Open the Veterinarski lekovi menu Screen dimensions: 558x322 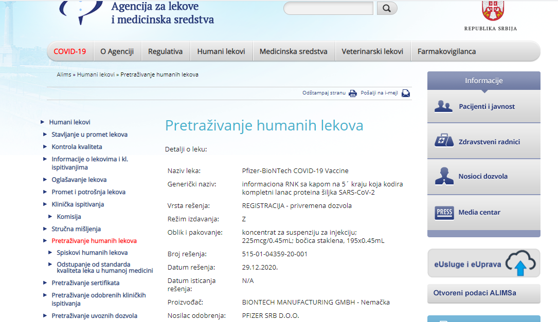(x=372, y=51)
